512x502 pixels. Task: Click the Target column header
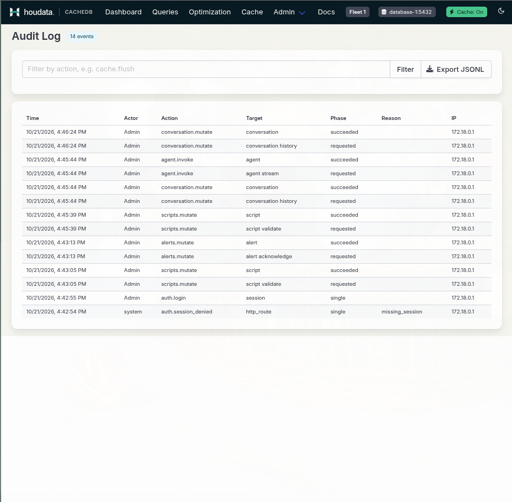[x=254, y=118]
